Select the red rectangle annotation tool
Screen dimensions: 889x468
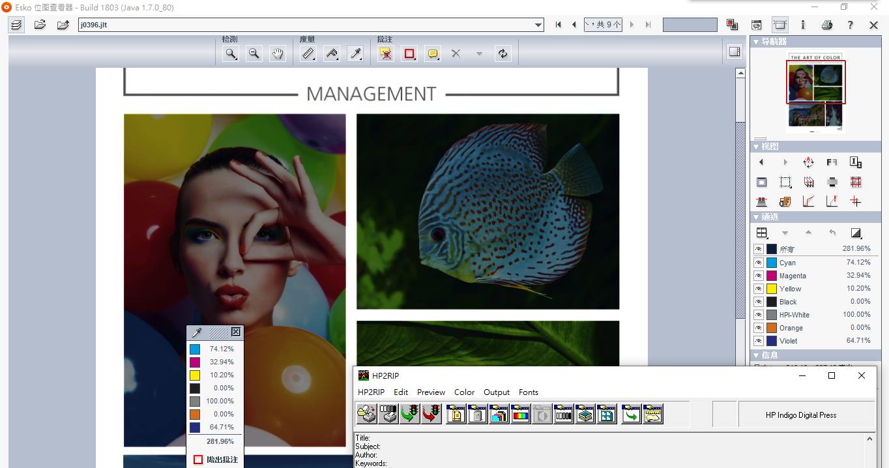point(409,53)
